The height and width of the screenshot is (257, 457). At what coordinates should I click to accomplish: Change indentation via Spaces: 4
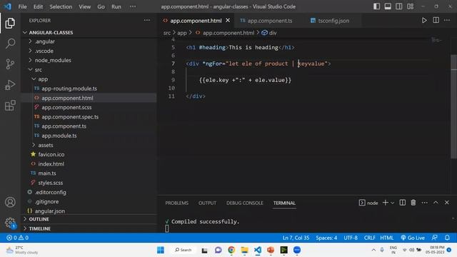(326, 238)
